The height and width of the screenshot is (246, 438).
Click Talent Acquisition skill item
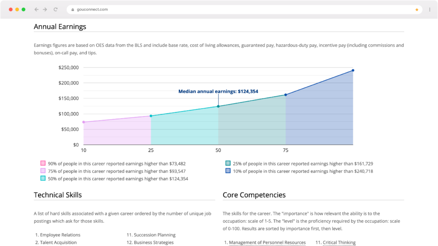(x=58, y=243)
